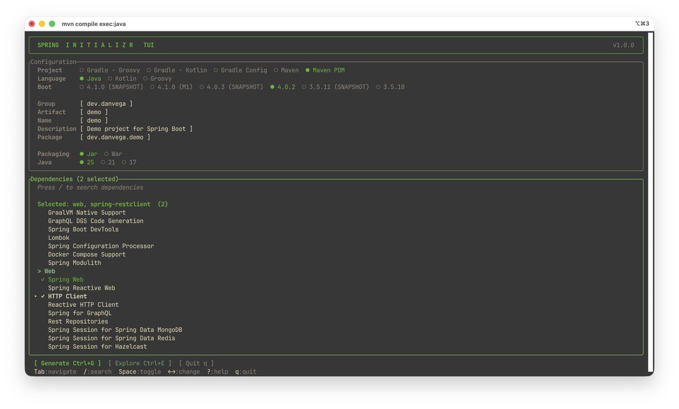Click the Generate Ctrl+G button
This screenshot has width=679, height=409.
coord(67,363)
